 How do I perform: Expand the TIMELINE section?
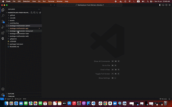coord(11,96)
